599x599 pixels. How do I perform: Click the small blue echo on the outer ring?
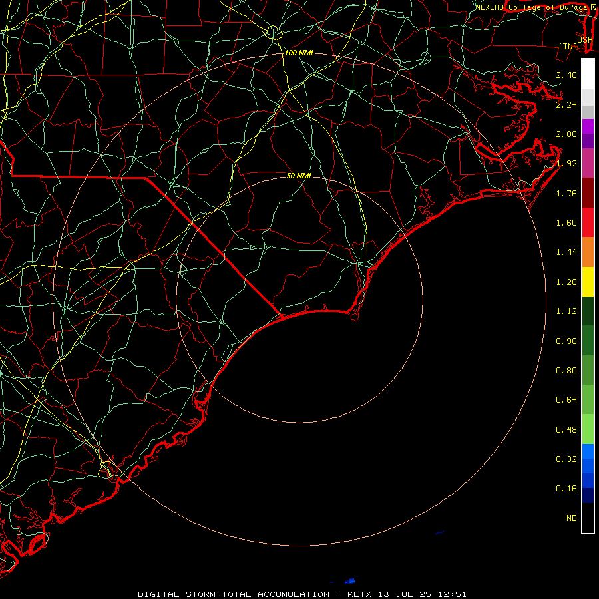pyautogui.click(x=440, y=532)
